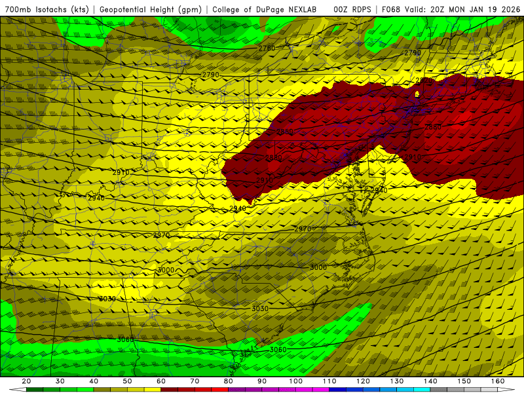The width and height of the screenshot is (524, 393).
Task: Click the dark maroon swatch just after 60
Action: coord(170,390)
